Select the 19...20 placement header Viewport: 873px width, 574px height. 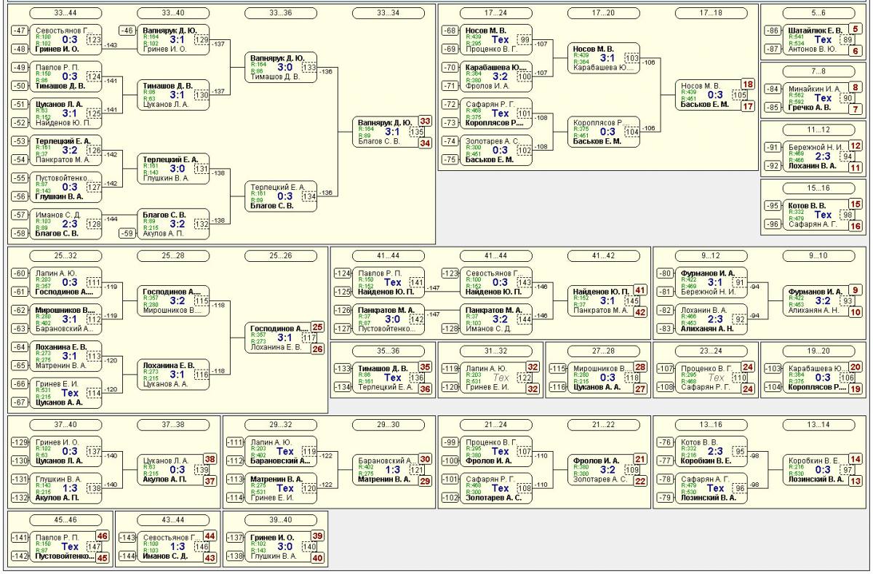819,351
